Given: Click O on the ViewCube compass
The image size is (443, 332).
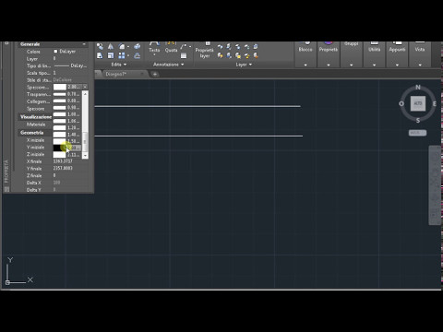Looking at the screenshot, I should click(401, 104).
